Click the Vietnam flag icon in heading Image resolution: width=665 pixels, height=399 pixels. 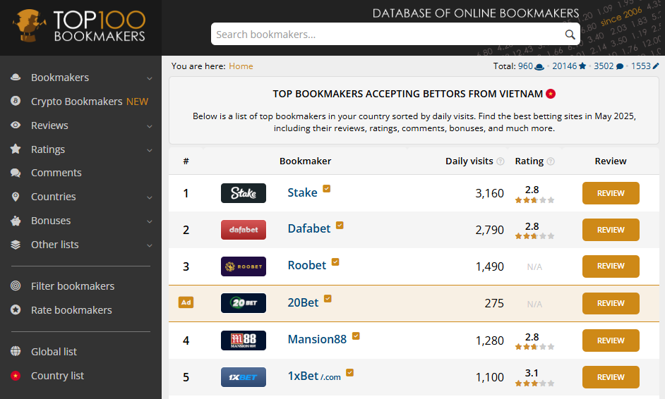coord(551,94)
